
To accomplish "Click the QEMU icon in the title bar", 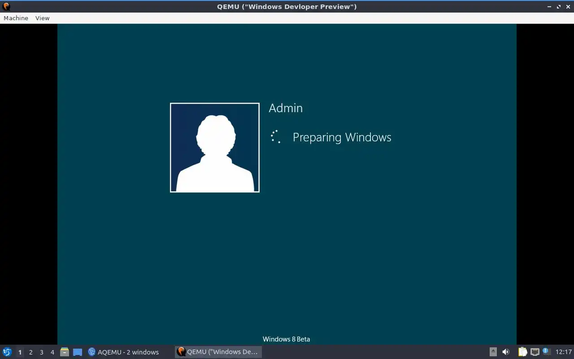I will pos(6,7).
